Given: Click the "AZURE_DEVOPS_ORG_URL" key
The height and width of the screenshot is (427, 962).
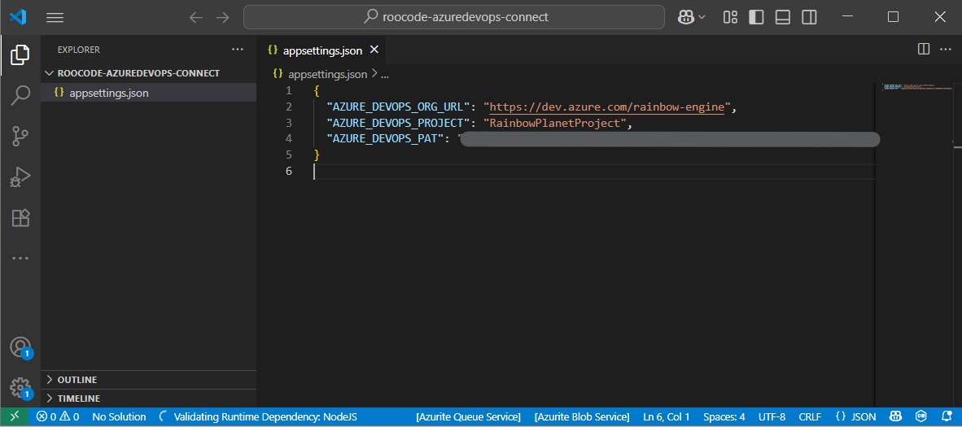Looking at the screenshot, I should pyautogui.click(x=398, y=107).
